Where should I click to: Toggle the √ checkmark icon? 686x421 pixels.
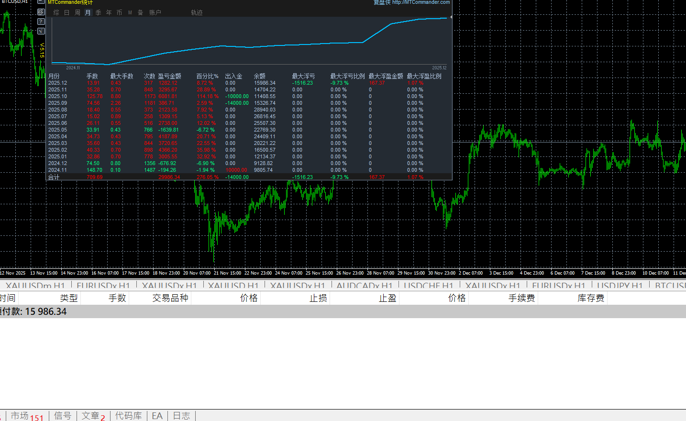[41, 31]
